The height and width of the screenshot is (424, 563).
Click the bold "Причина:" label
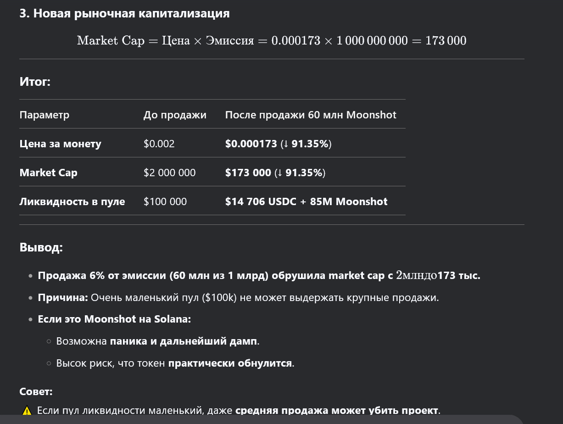pos(63,297)
